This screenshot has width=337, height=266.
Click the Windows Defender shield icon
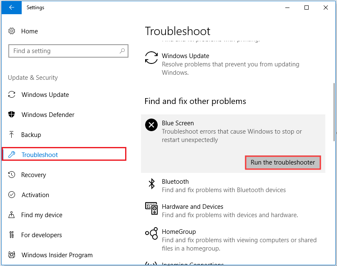point(12,115)
